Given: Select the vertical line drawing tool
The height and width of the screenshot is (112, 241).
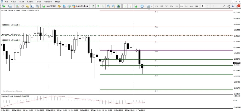Looking at the screenshot, I should [x=214, y=6].
